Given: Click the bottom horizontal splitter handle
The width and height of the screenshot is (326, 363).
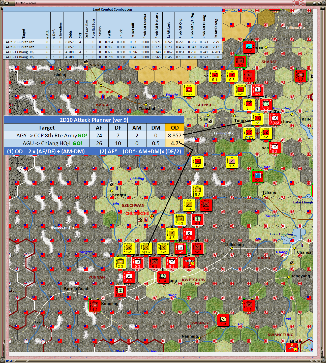Looking at the screenshot, I should click(x=160, y=354).
